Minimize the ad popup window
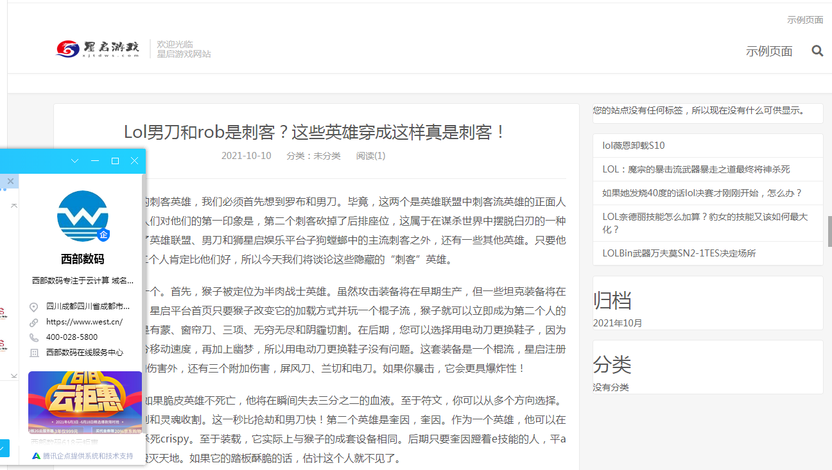Image resolution: width=832 pixels, height=470 pixels. (x=95, y=161)
